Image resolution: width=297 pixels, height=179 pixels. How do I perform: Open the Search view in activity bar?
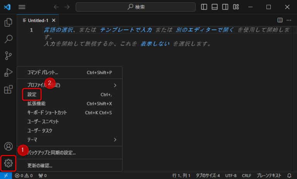coord(8,39)
